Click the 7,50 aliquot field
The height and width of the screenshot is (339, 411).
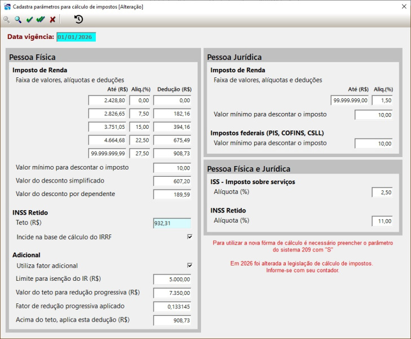click(x=139, y=114)
